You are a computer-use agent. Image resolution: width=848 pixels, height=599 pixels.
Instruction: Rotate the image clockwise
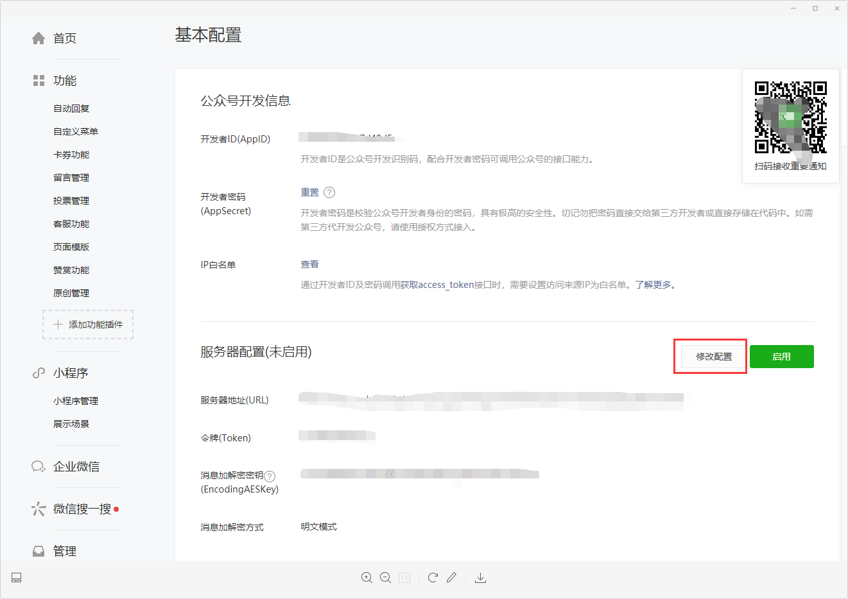(433, 578)
